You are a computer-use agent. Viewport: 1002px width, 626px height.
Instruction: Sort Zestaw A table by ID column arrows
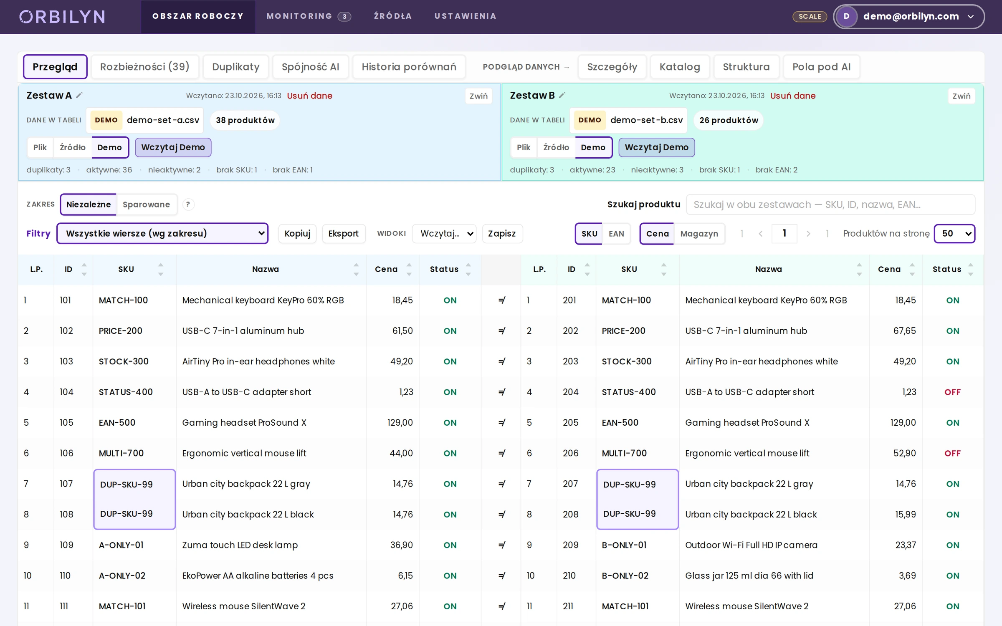tap(84, 269)
